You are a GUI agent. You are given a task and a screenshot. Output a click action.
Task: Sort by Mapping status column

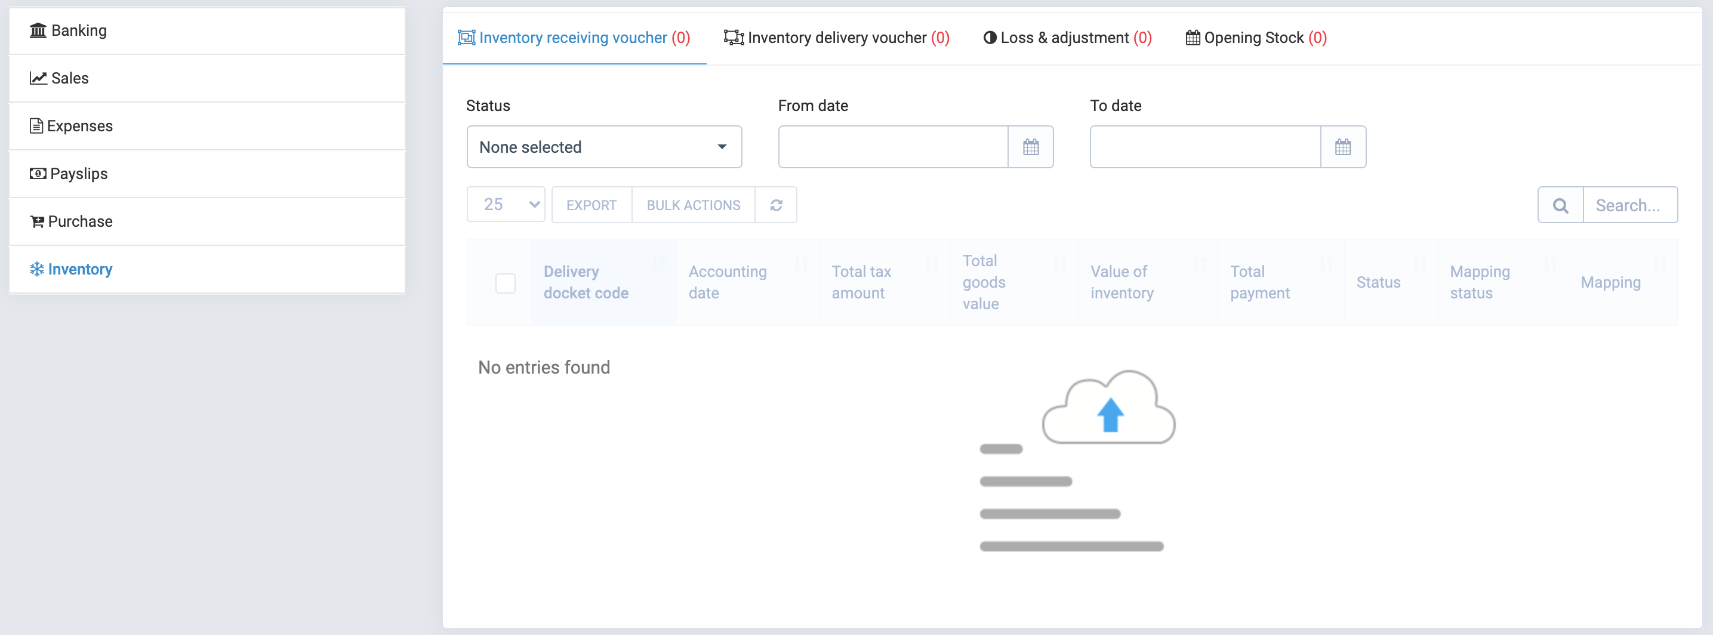point(1503,283)
